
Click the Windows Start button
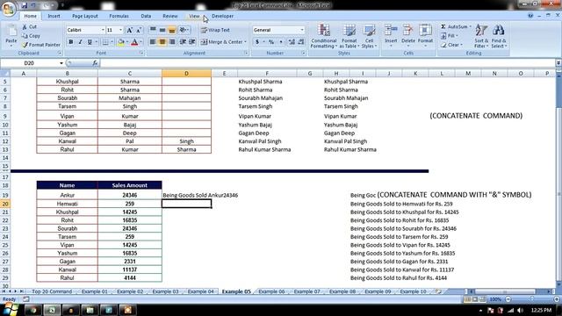[10, 309]
